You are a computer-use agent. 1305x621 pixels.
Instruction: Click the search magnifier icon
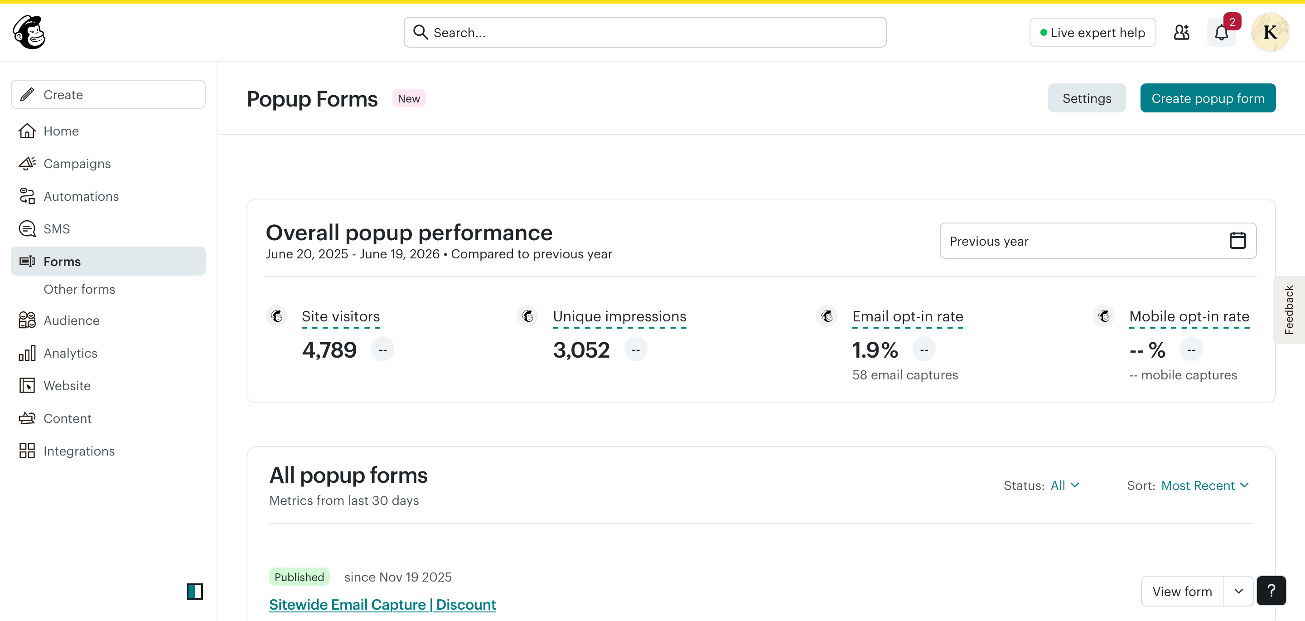click(420, 32)
